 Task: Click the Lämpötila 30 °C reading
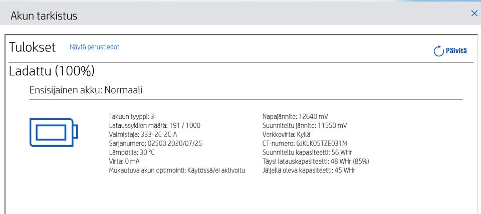point(131,152)
